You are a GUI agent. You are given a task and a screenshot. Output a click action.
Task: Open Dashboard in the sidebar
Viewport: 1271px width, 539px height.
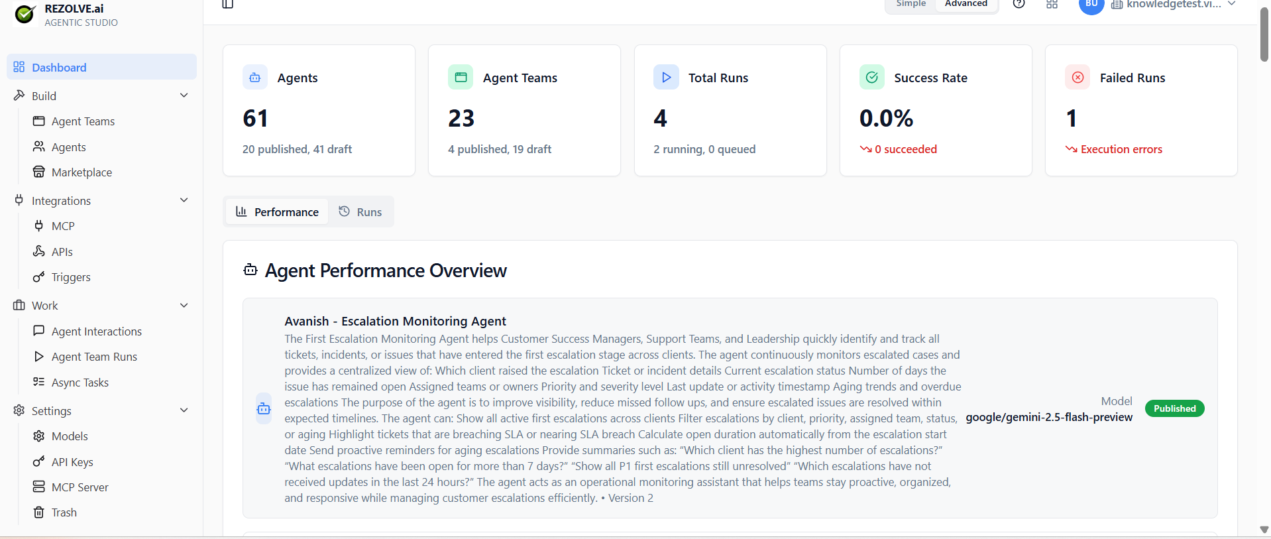tap(101, 67)
